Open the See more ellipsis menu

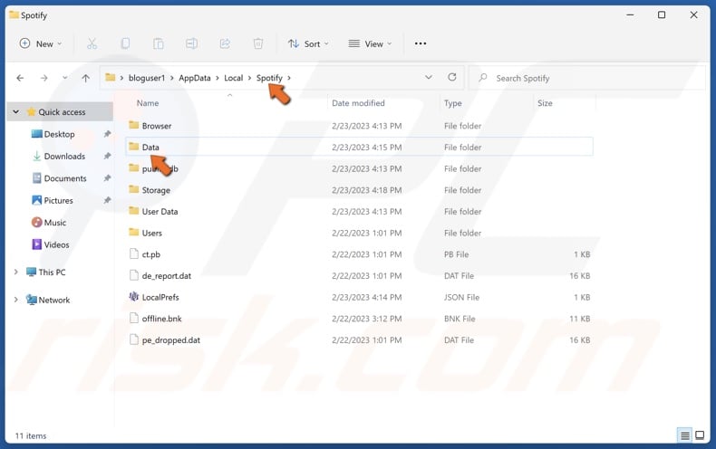420,43
